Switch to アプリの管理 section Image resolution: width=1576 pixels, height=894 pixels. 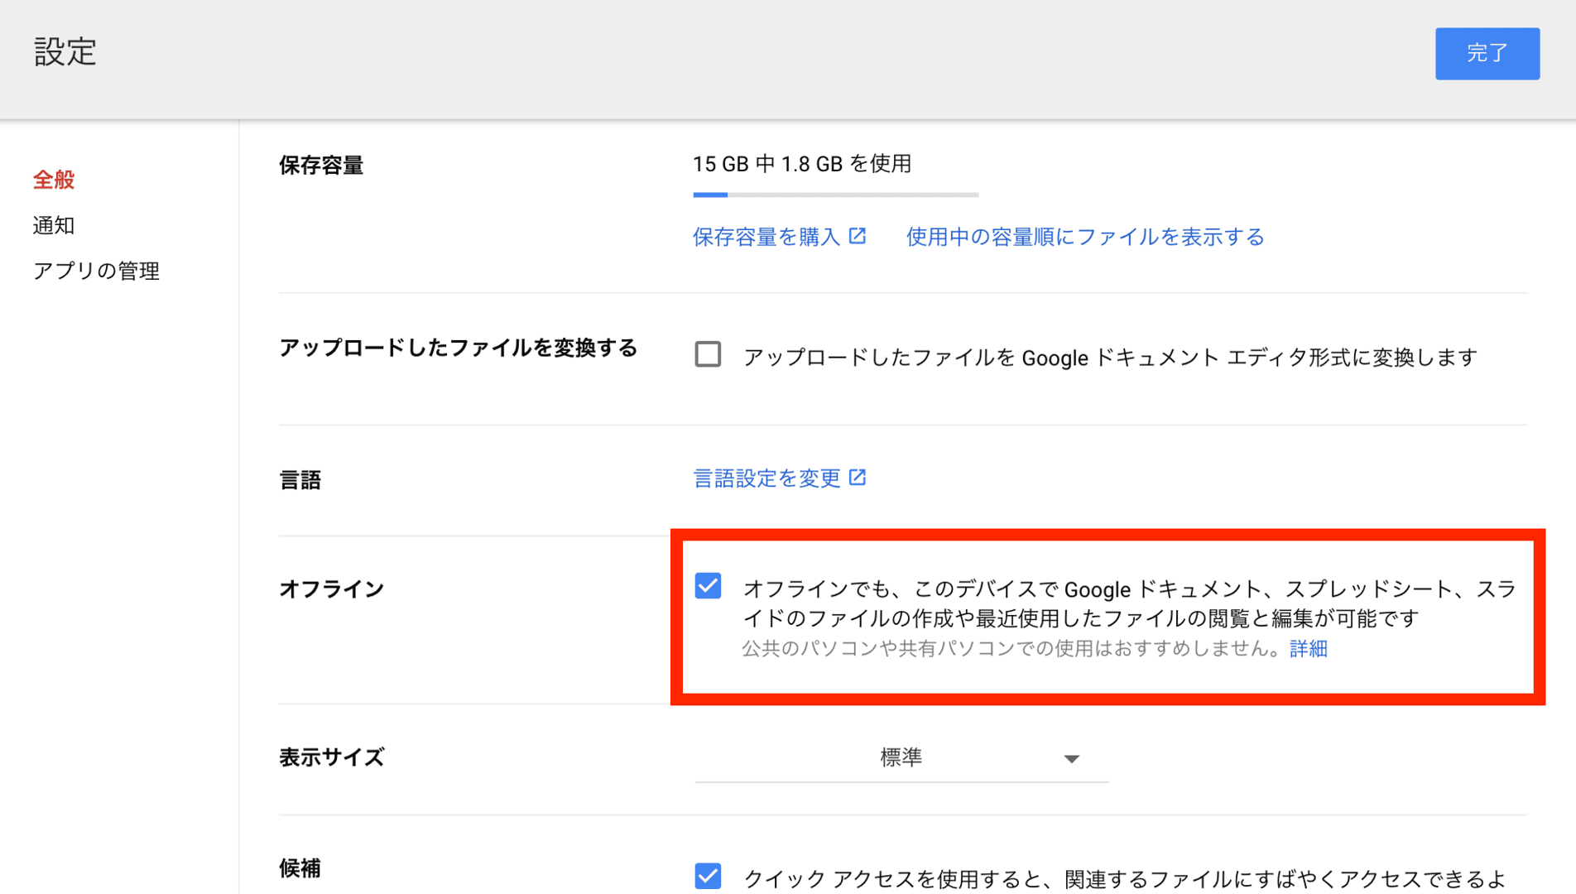[96, 271]
